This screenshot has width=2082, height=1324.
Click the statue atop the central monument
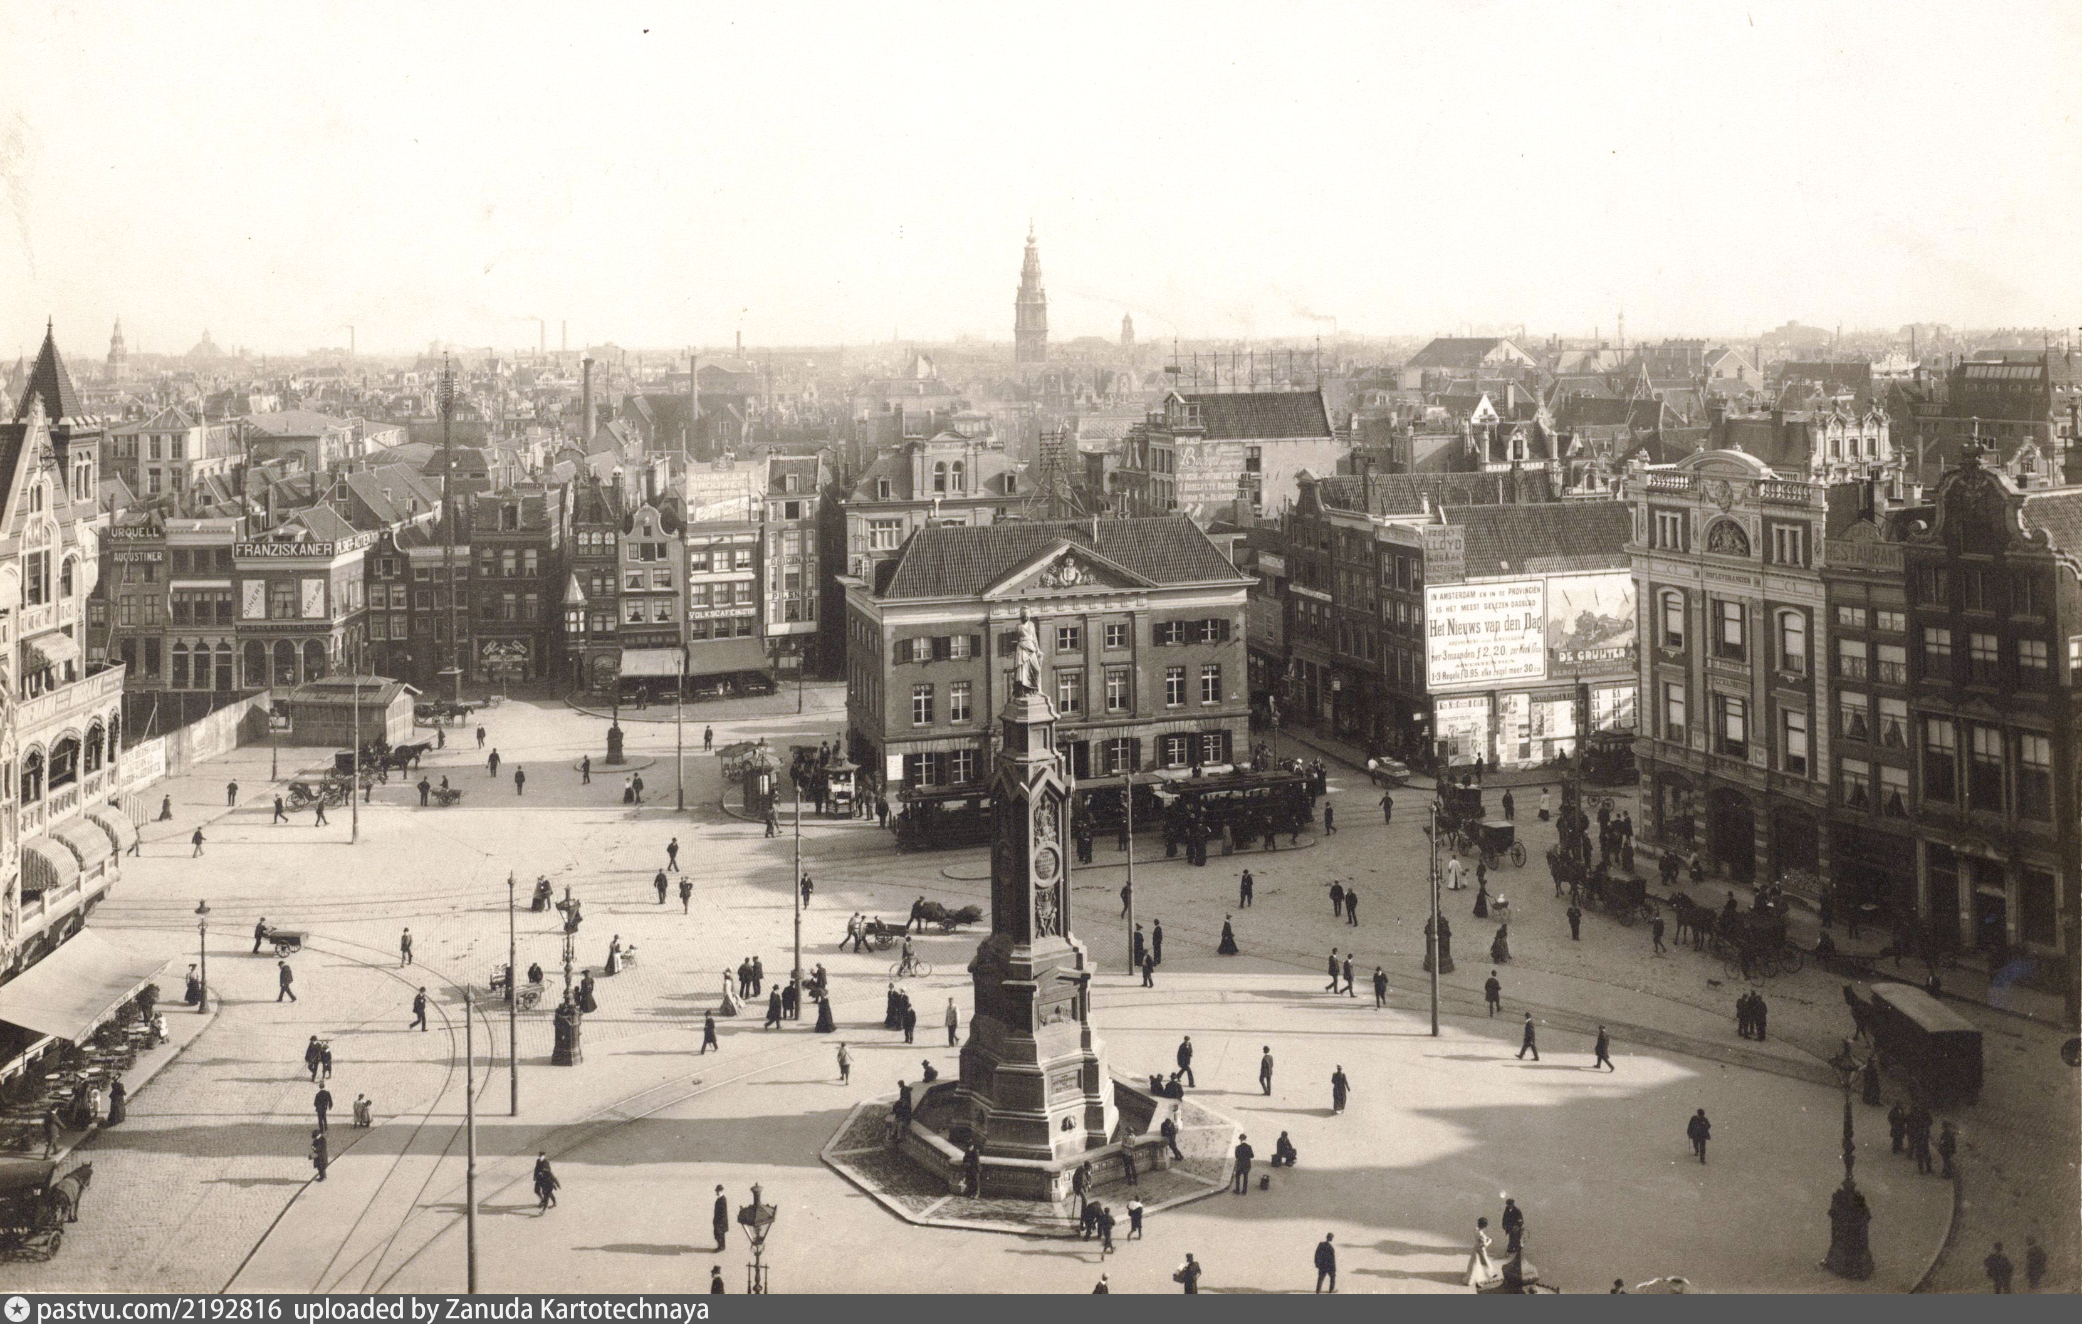pyautogui.click(x=1028, y=650)
